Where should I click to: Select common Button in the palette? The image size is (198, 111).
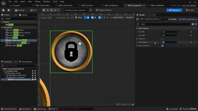11,25
